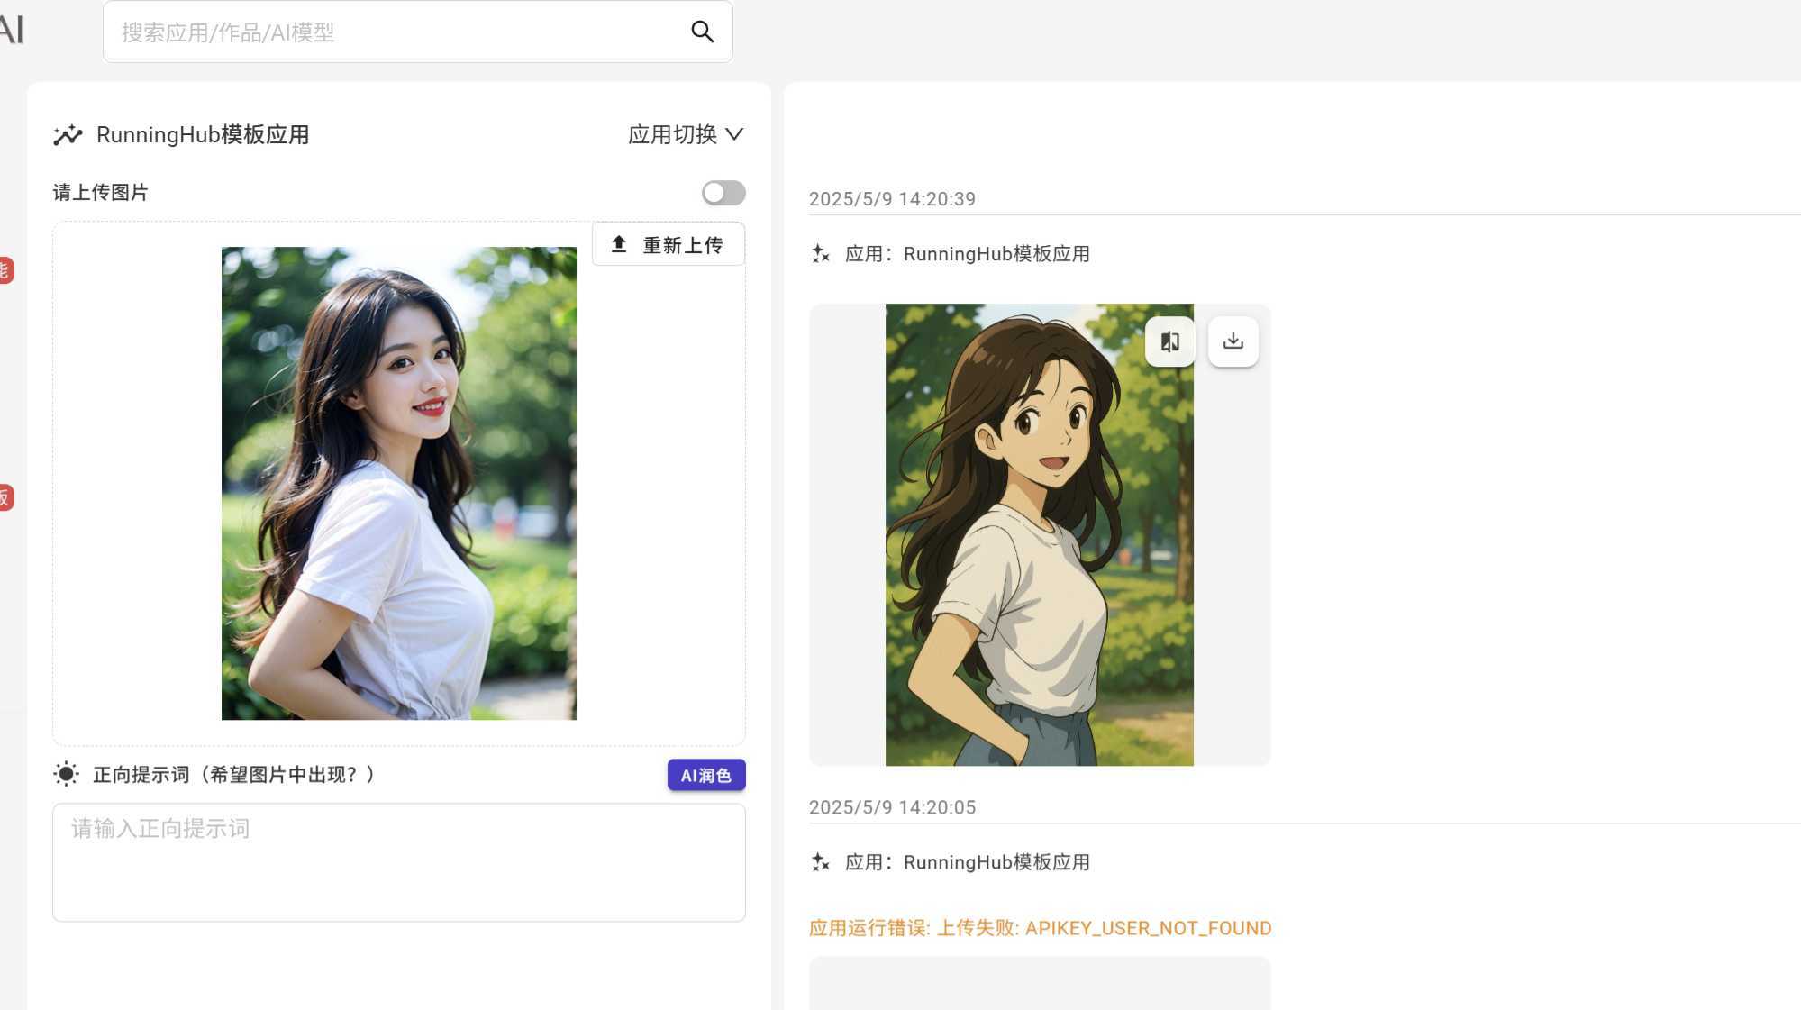
Task: Click the uploaded portrait photo preview
Action: [398, 483]
